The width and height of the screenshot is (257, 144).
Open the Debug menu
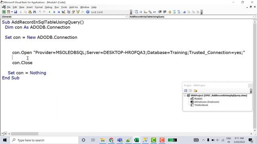(48, 7)
